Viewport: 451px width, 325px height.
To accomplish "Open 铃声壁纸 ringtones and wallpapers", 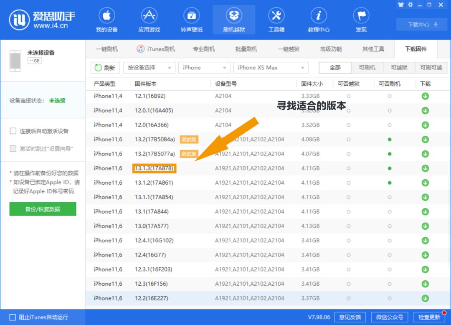I will point(192,19).
